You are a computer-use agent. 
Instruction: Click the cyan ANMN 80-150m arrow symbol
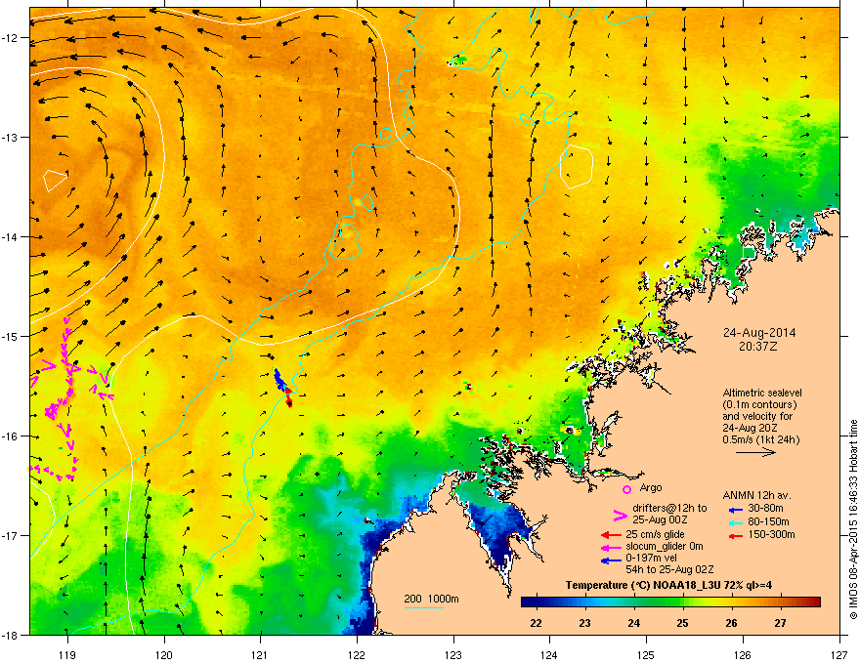point(736,523)
